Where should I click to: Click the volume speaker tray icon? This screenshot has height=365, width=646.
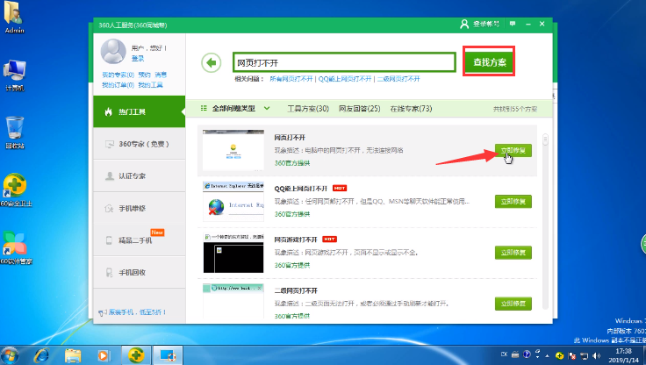(597, 355)
